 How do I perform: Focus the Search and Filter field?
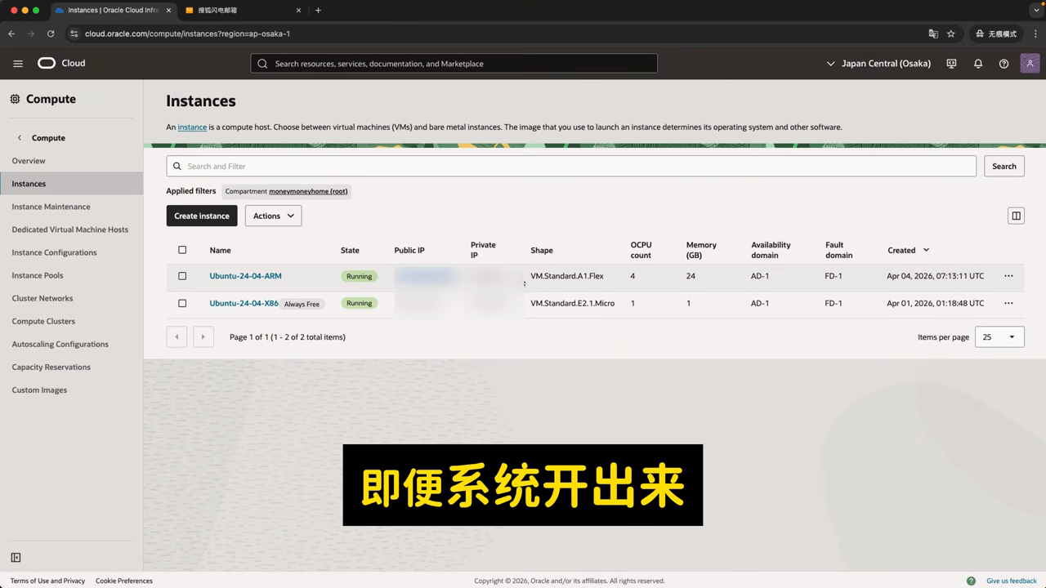point(571,166)
